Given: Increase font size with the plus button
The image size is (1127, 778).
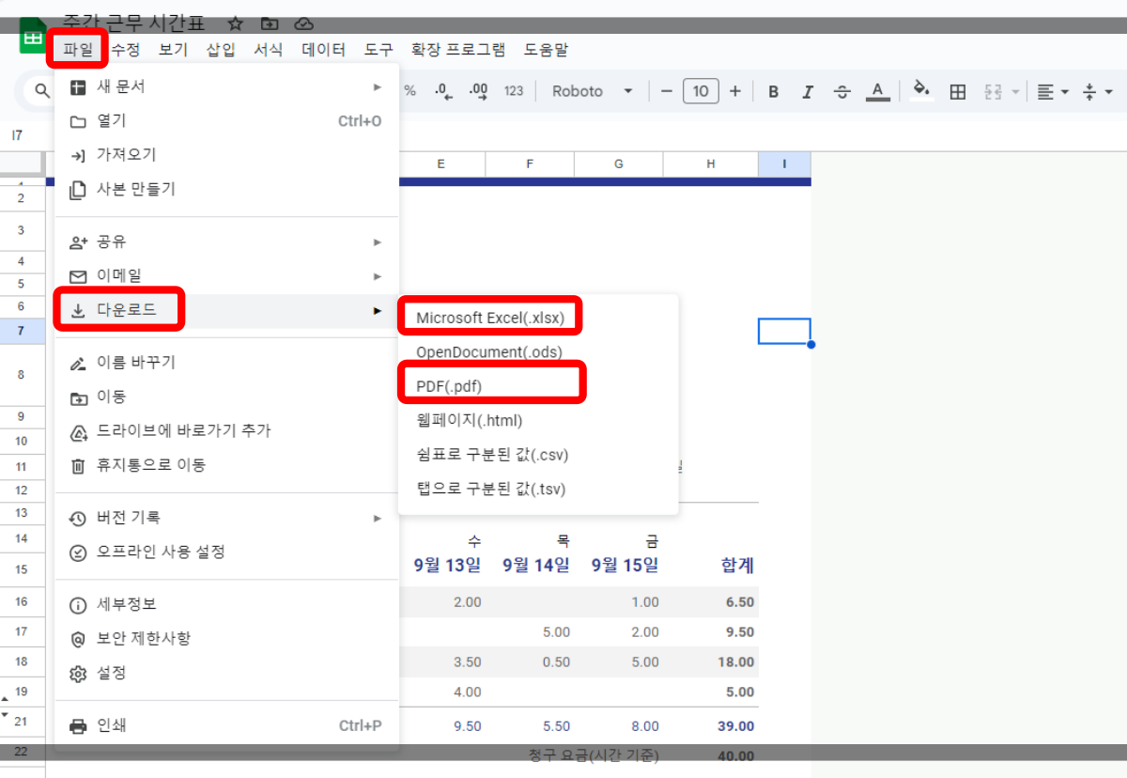Looking at the screenshot, I should coord(734,91).
